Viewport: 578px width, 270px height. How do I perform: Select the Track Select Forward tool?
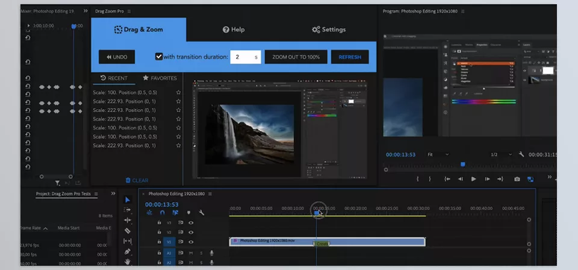tap(127, 210)
